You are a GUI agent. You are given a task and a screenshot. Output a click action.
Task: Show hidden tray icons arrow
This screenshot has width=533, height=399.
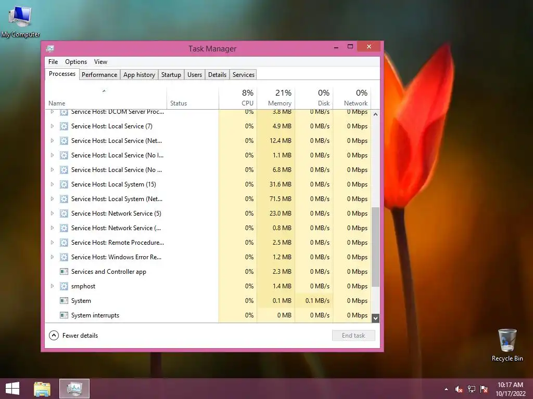point(446,390)
